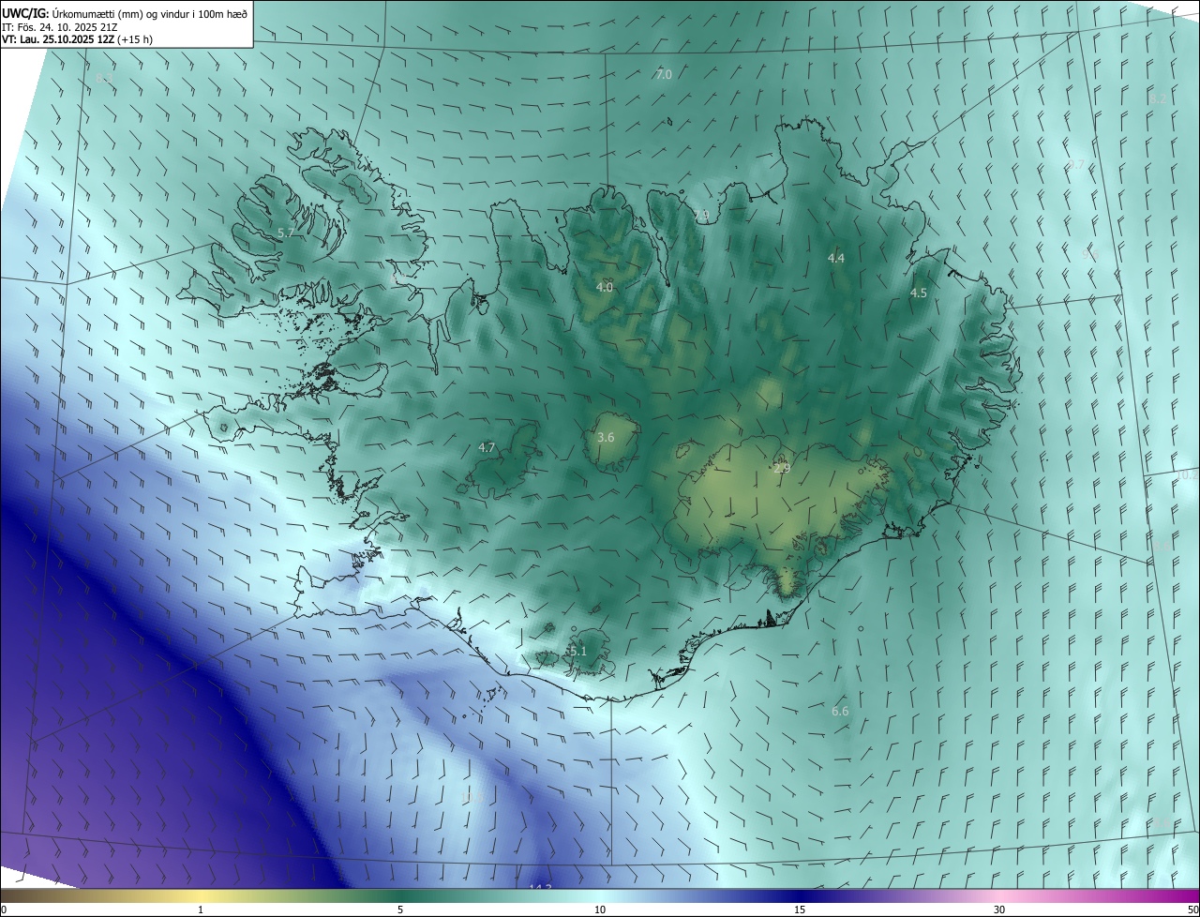Click the 50 tick on the color scale
This screenshot has width=1200, height=917.
(1192, 909)
